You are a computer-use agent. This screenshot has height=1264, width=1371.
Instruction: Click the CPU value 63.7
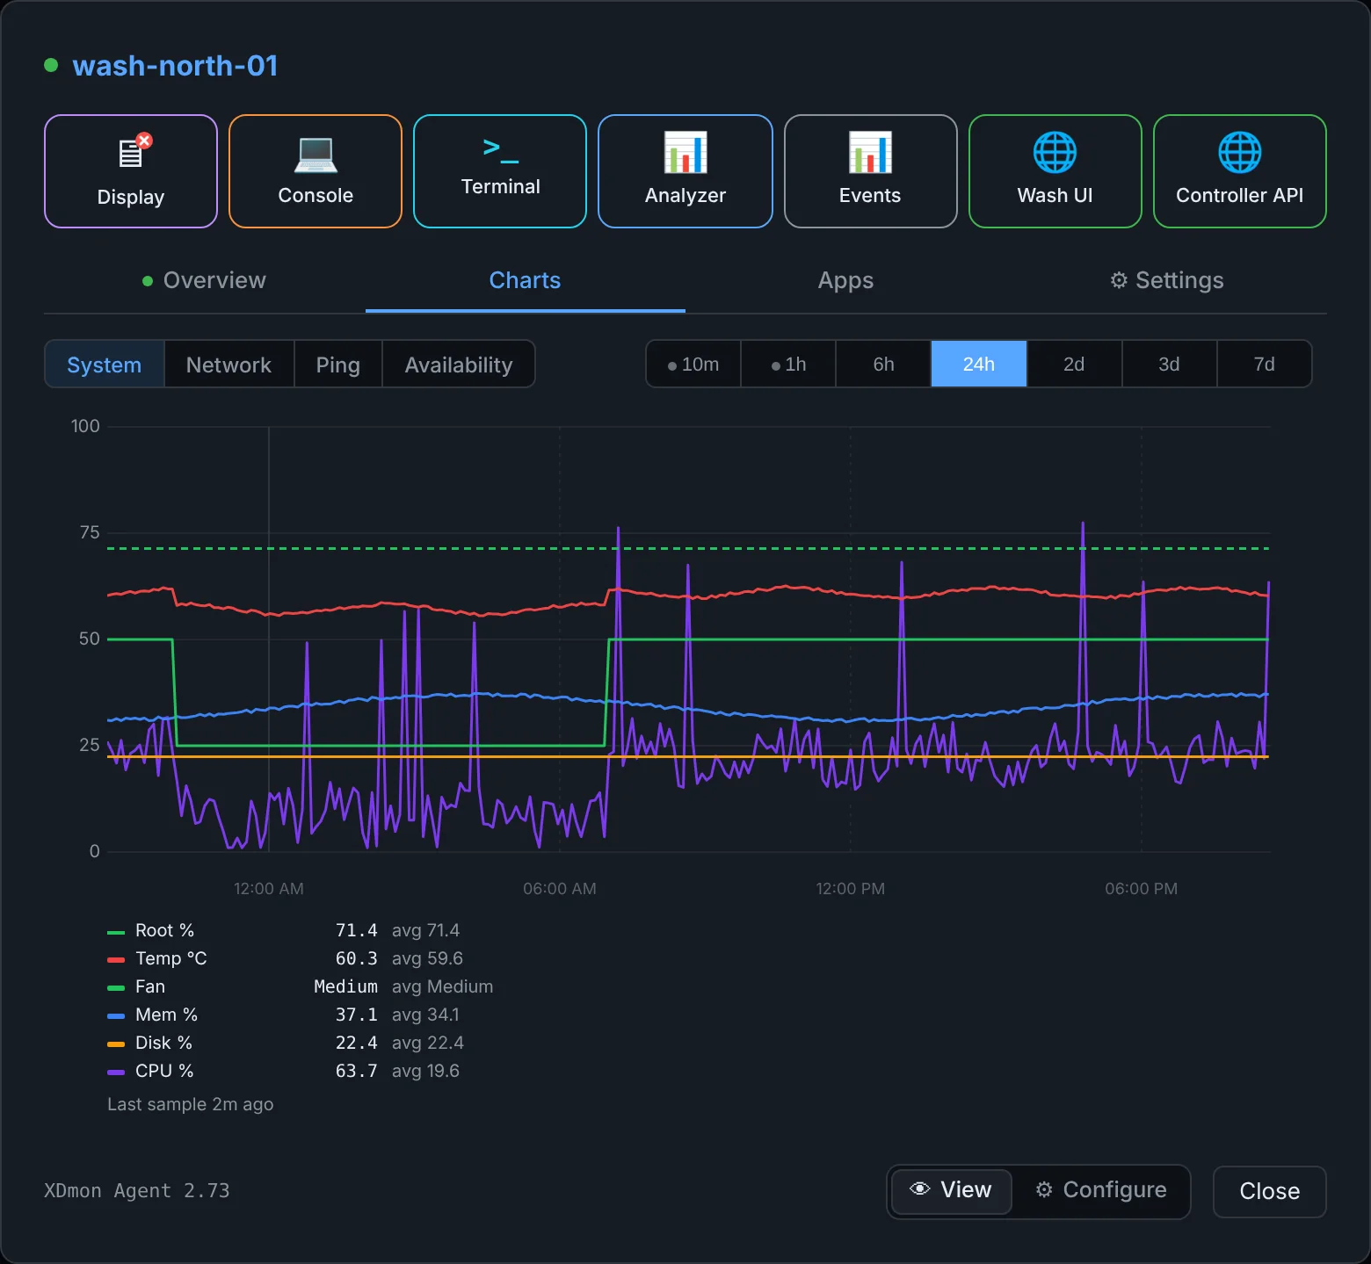click(x=356, y=1071)
